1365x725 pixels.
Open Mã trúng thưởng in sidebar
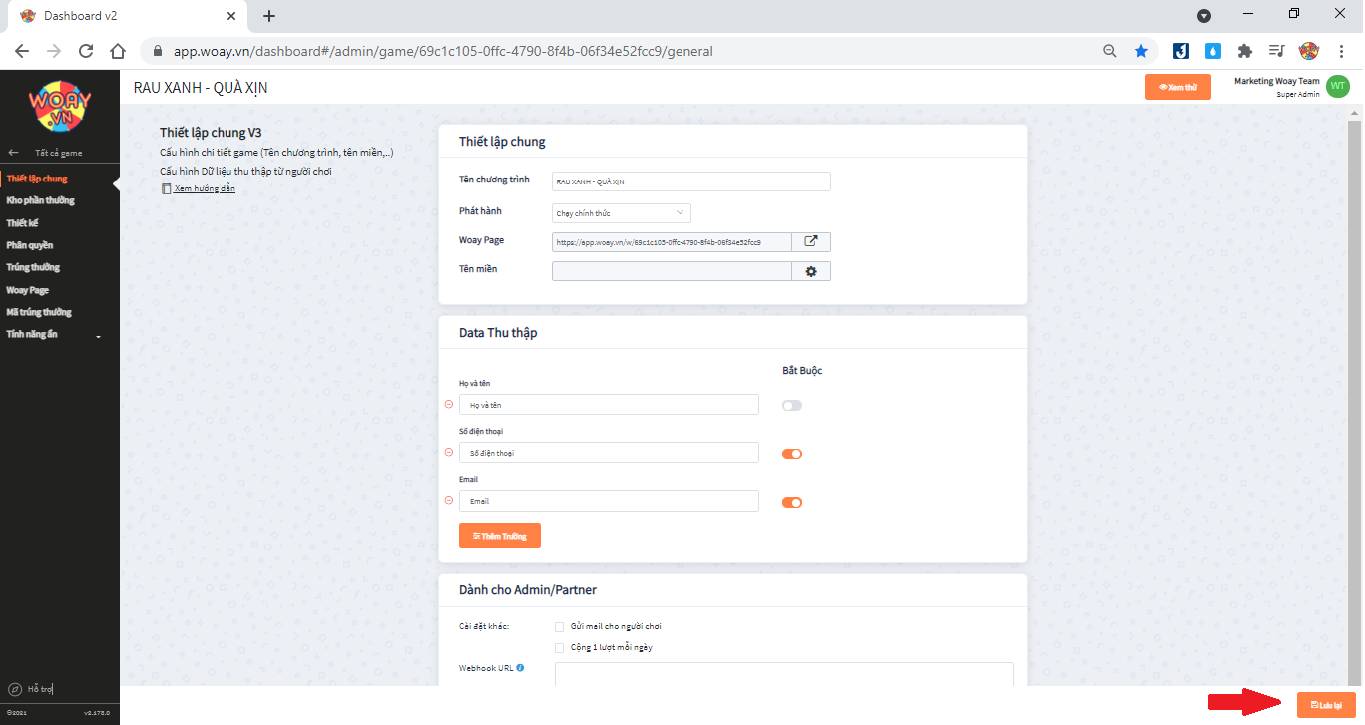[39, 312]
